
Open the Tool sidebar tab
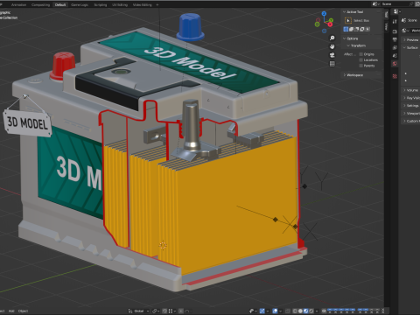387,15
